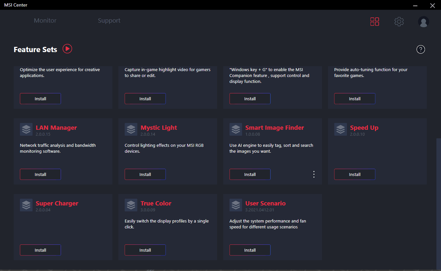Click the Speed Up title

point(364,128)
